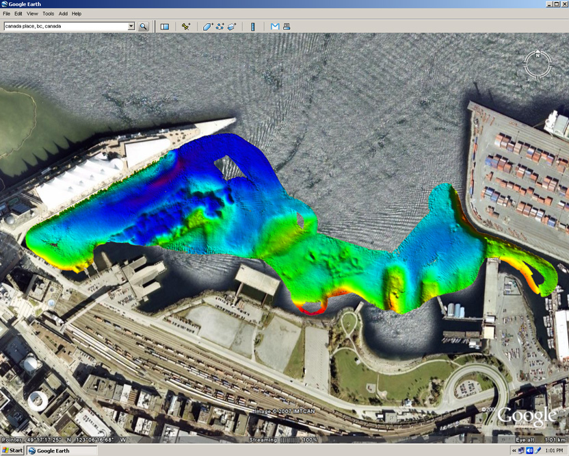Open the View menu
This screenshot has height=456, width=569.
pos(32,14)
